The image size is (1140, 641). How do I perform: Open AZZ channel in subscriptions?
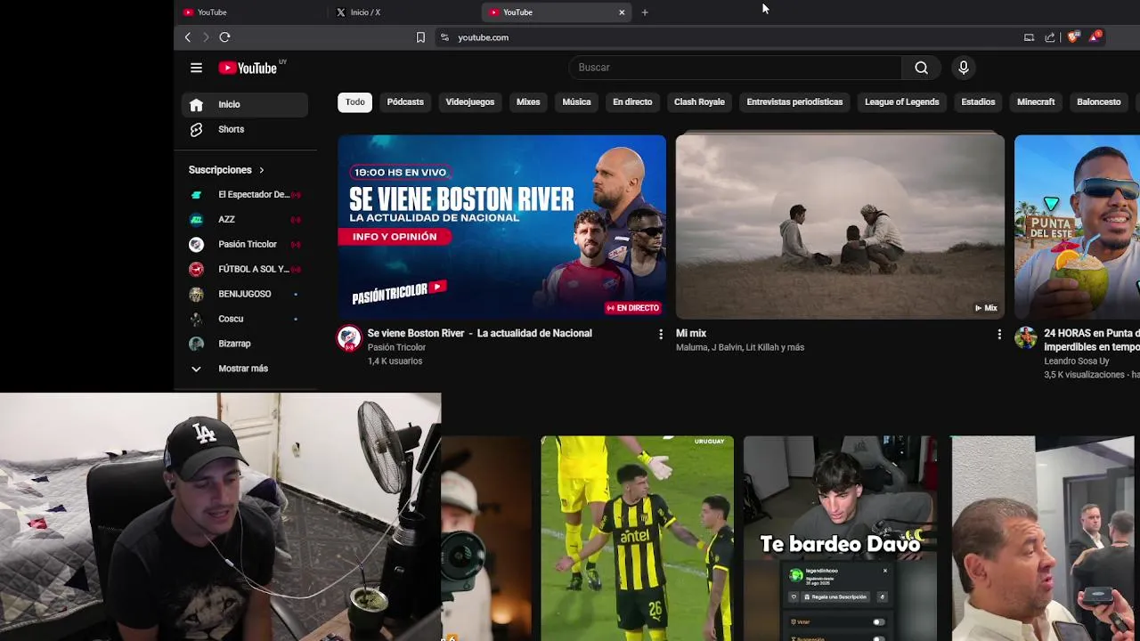pyautogui.click(x=245, y=219)
